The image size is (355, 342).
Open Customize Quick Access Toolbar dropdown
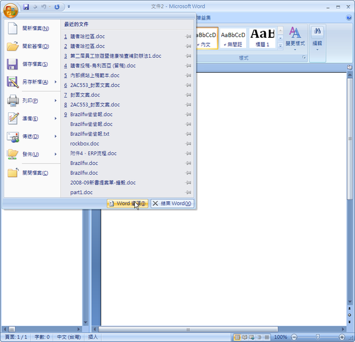pyautogui.click(x=69, y=7)
